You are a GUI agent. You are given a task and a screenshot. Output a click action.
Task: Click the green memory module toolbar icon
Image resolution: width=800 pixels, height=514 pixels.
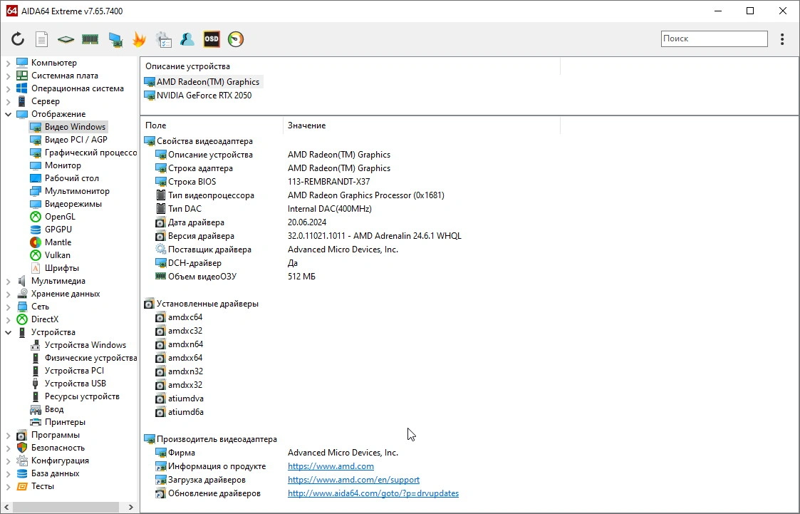[90, 39]
